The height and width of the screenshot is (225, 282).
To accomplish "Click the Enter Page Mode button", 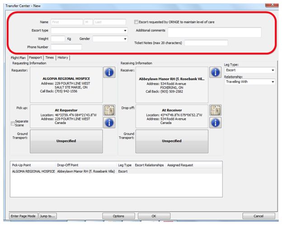I will coord(23,216).
